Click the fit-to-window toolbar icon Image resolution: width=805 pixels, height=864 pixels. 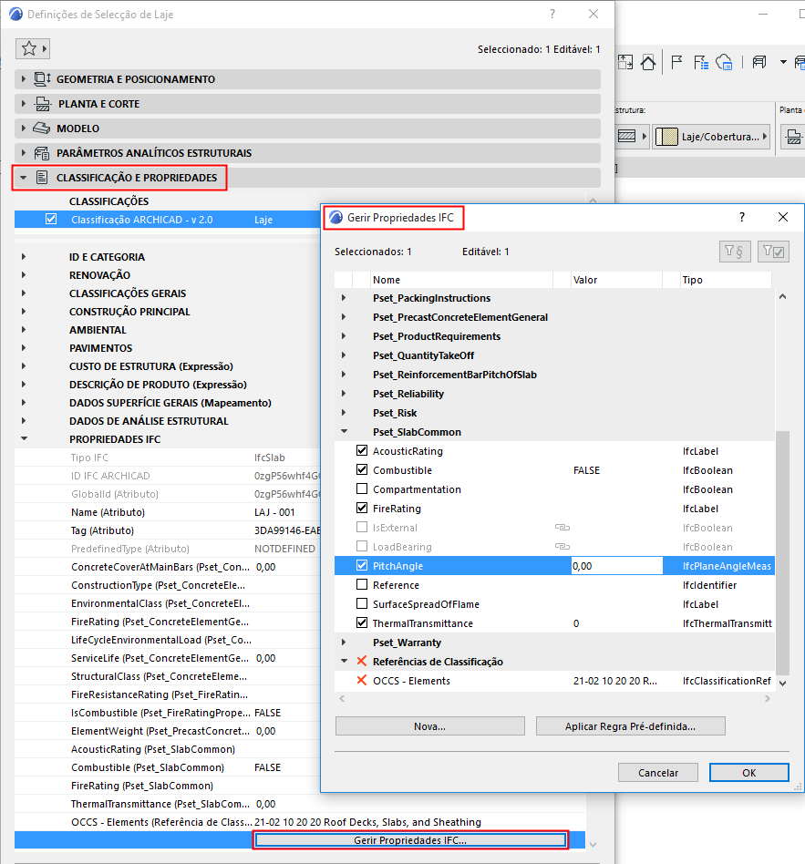coord(624,62)
